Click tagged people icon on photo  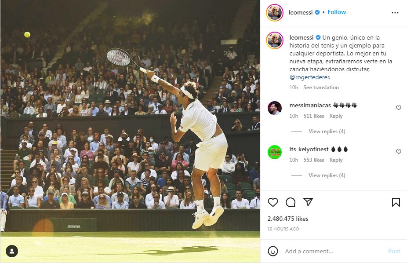click(12, 251)
